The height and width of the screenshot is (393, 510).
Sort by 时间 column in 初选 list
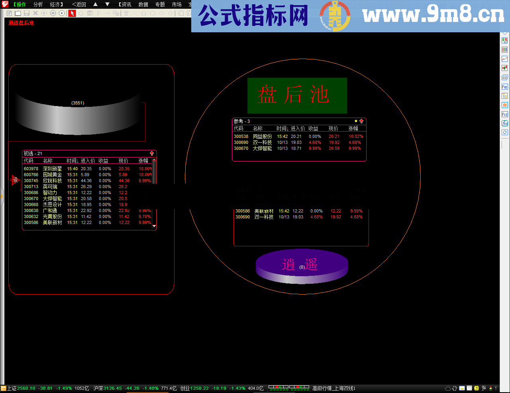pos(72,161)
